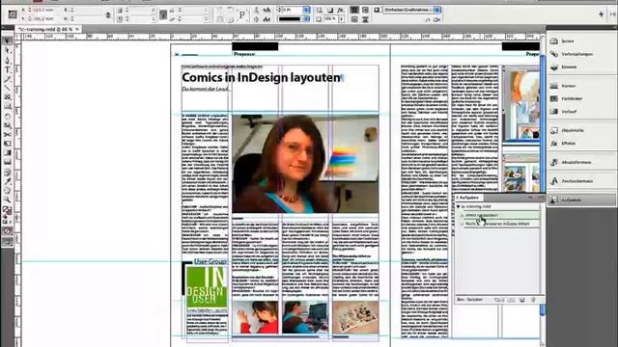The width and height of the screenshot is (618, 347).
Task: Click the Da kommt der Lead subtitle text
Action: pyautogui.click(x=206, y=89)
